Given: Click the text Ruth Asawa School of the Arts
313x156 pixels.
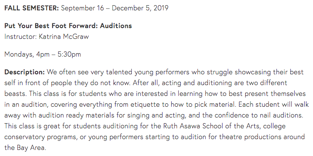Looking at the screenshot, I should (212, 126).
